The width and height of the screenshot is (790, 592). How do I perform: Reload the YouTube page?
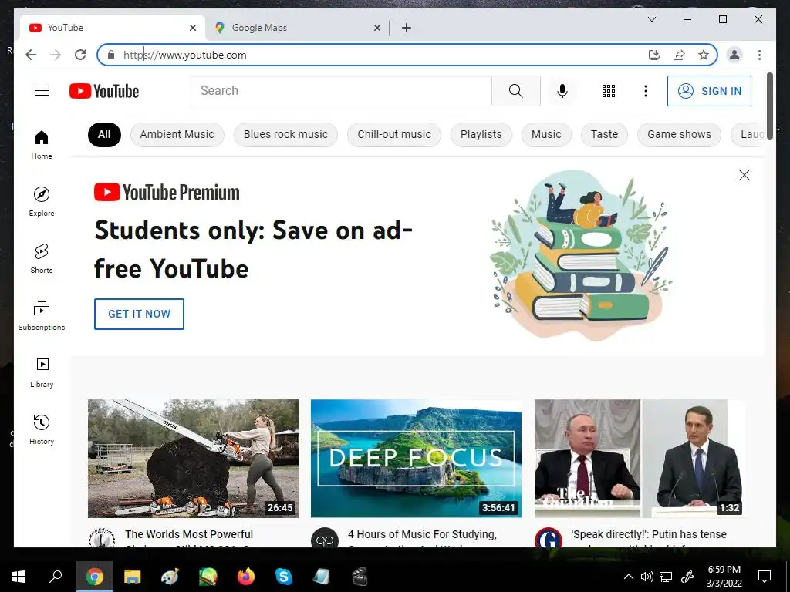click(x=80, y=55)
